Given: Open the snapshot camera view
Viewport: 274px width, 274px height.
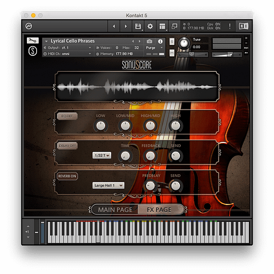Looking at the screenshot, I should point(150,42).
